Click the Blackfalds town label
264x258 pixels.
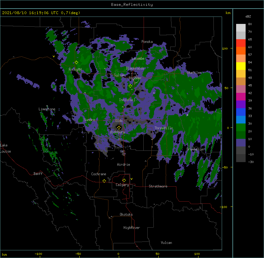[135, 68]
